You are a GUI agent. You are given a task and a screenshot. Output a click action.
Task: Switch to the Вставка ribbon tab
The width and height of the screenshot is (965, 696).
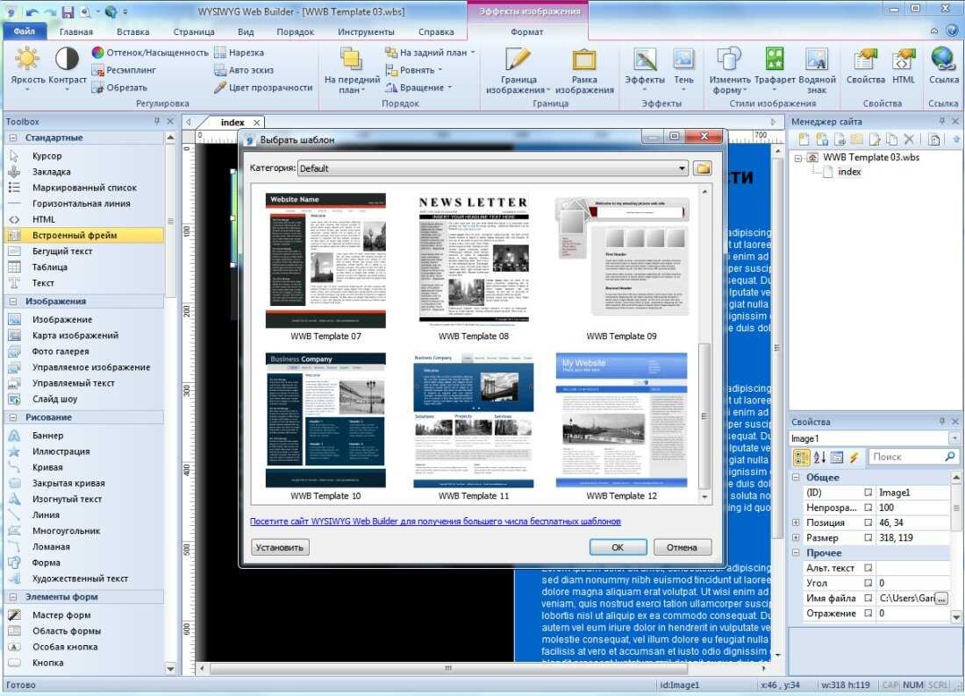click(x=133, y=32)
